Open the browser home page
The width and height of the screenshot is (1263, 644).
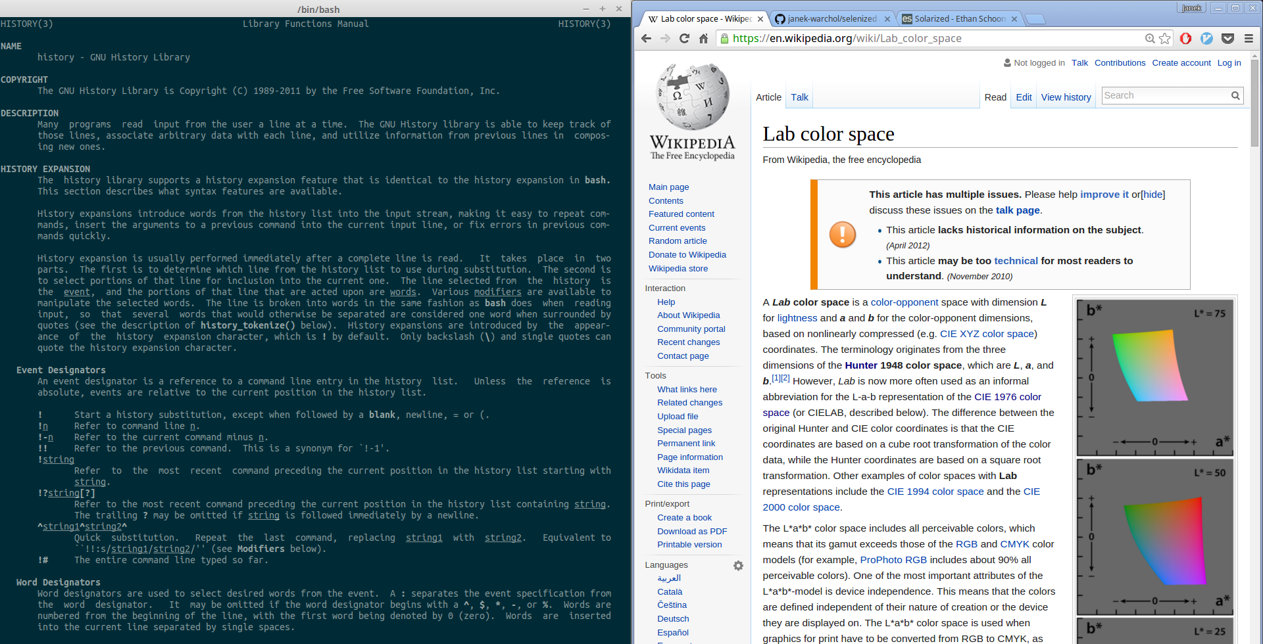pyautogui.click(x=703, y=39)
